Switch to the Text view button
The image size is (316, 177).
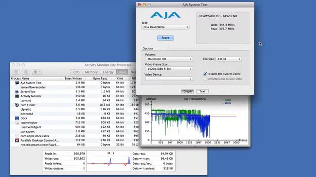pos(202,91)
